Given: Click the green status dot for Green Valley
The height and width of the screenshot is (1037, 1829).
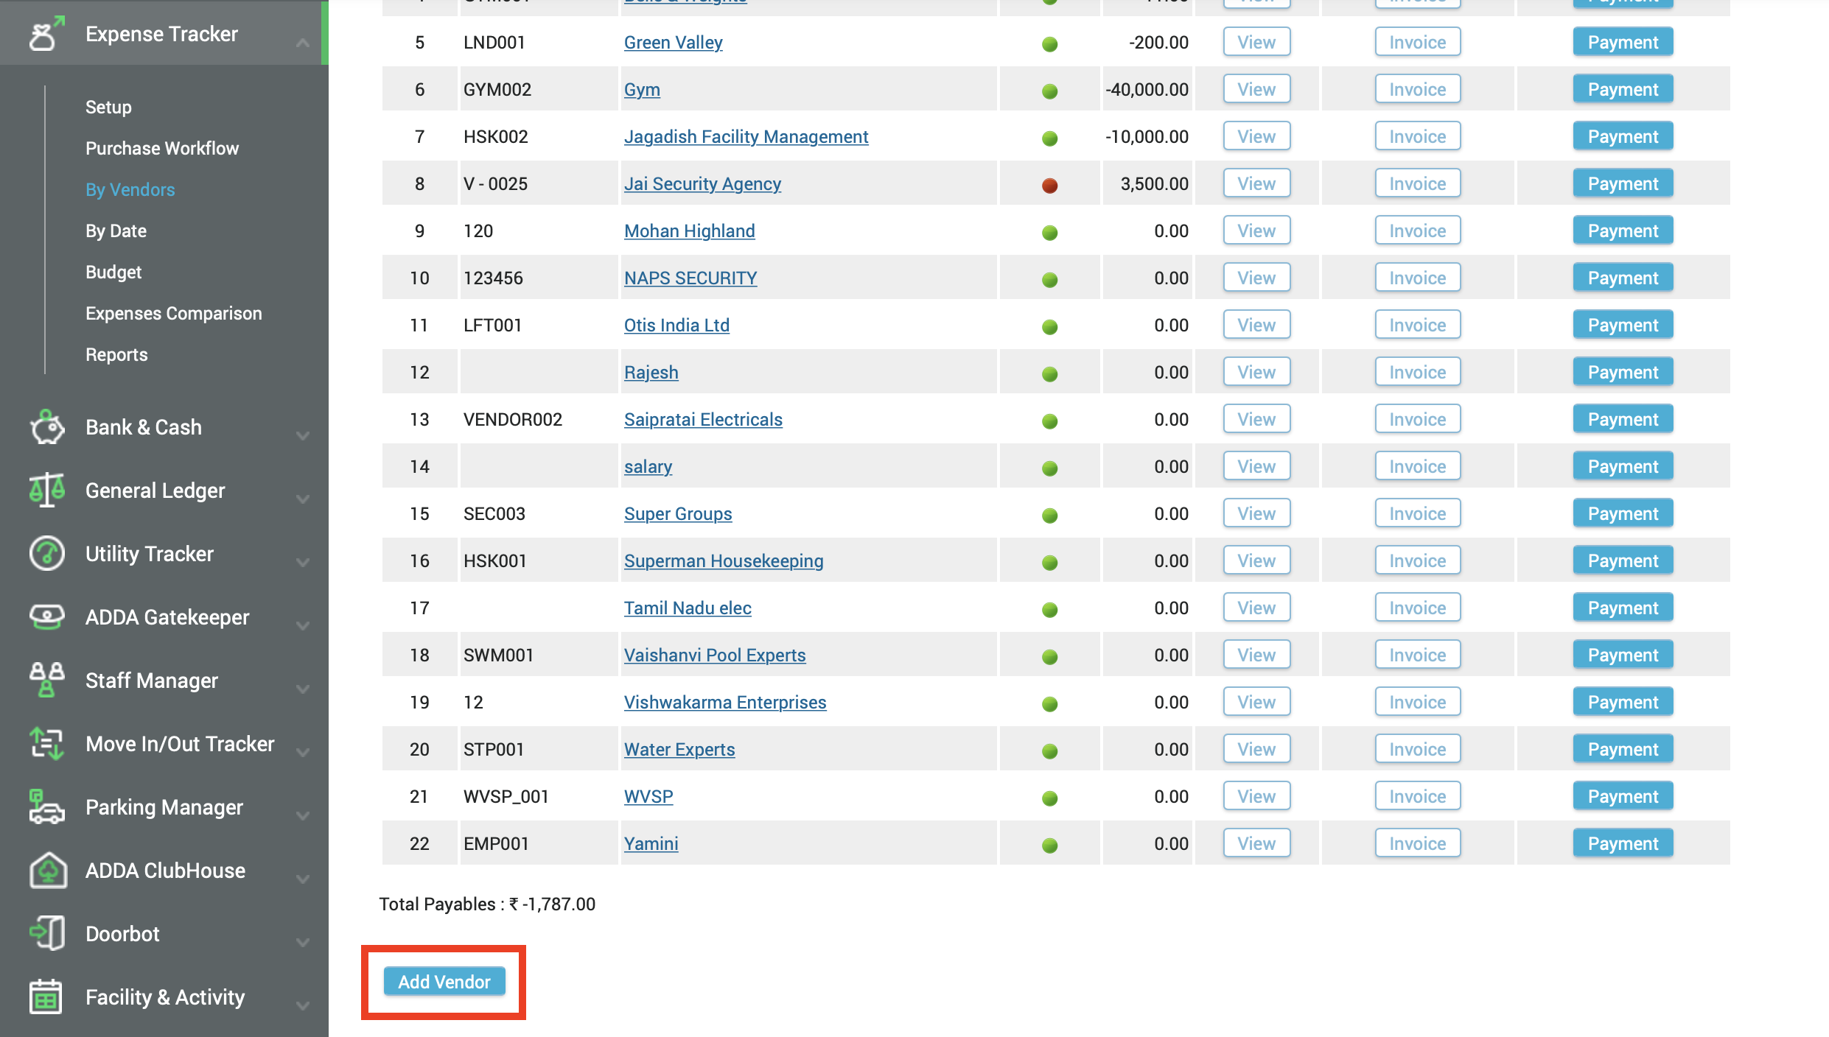Looking at the screenshot, I should click(x=1049, y=43).
